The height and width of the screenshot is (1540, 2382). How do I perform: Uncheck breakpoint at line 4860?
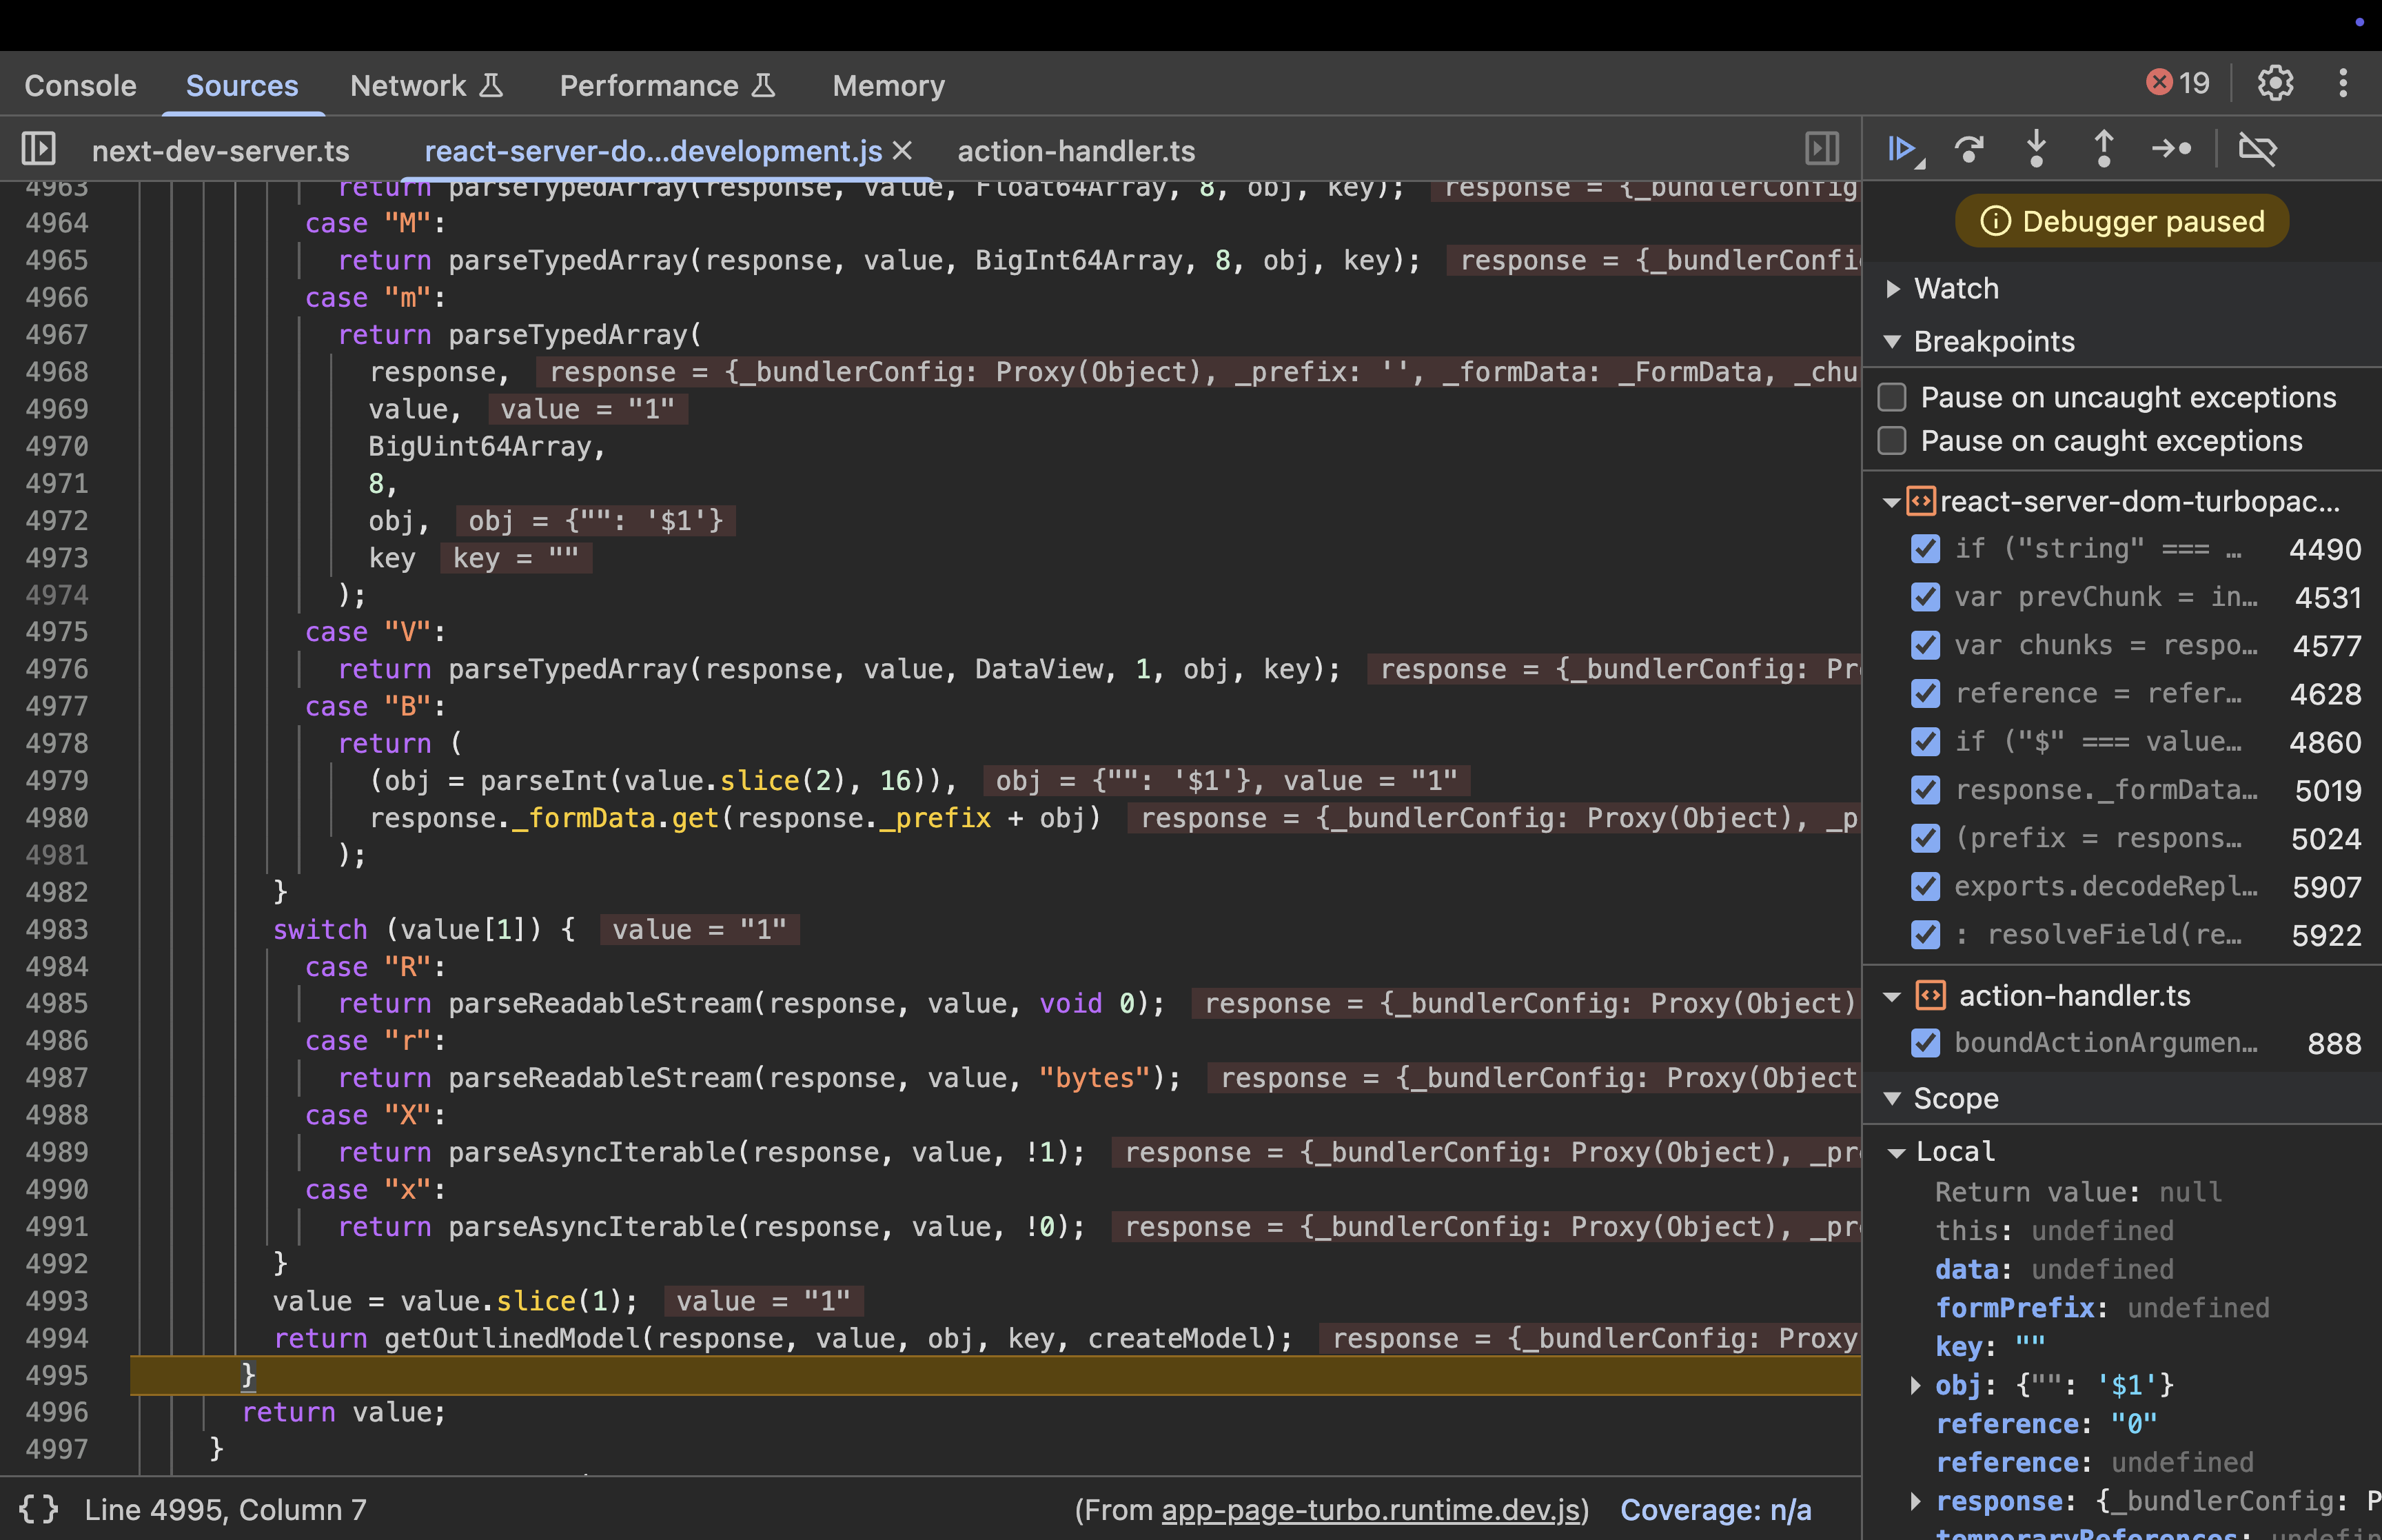coord(1925,742)
